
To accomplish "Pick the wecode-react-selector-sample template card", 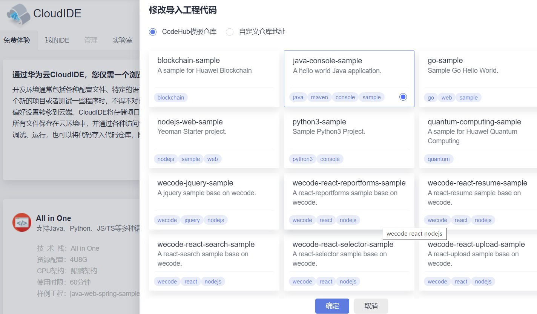I will pos(349,263).
